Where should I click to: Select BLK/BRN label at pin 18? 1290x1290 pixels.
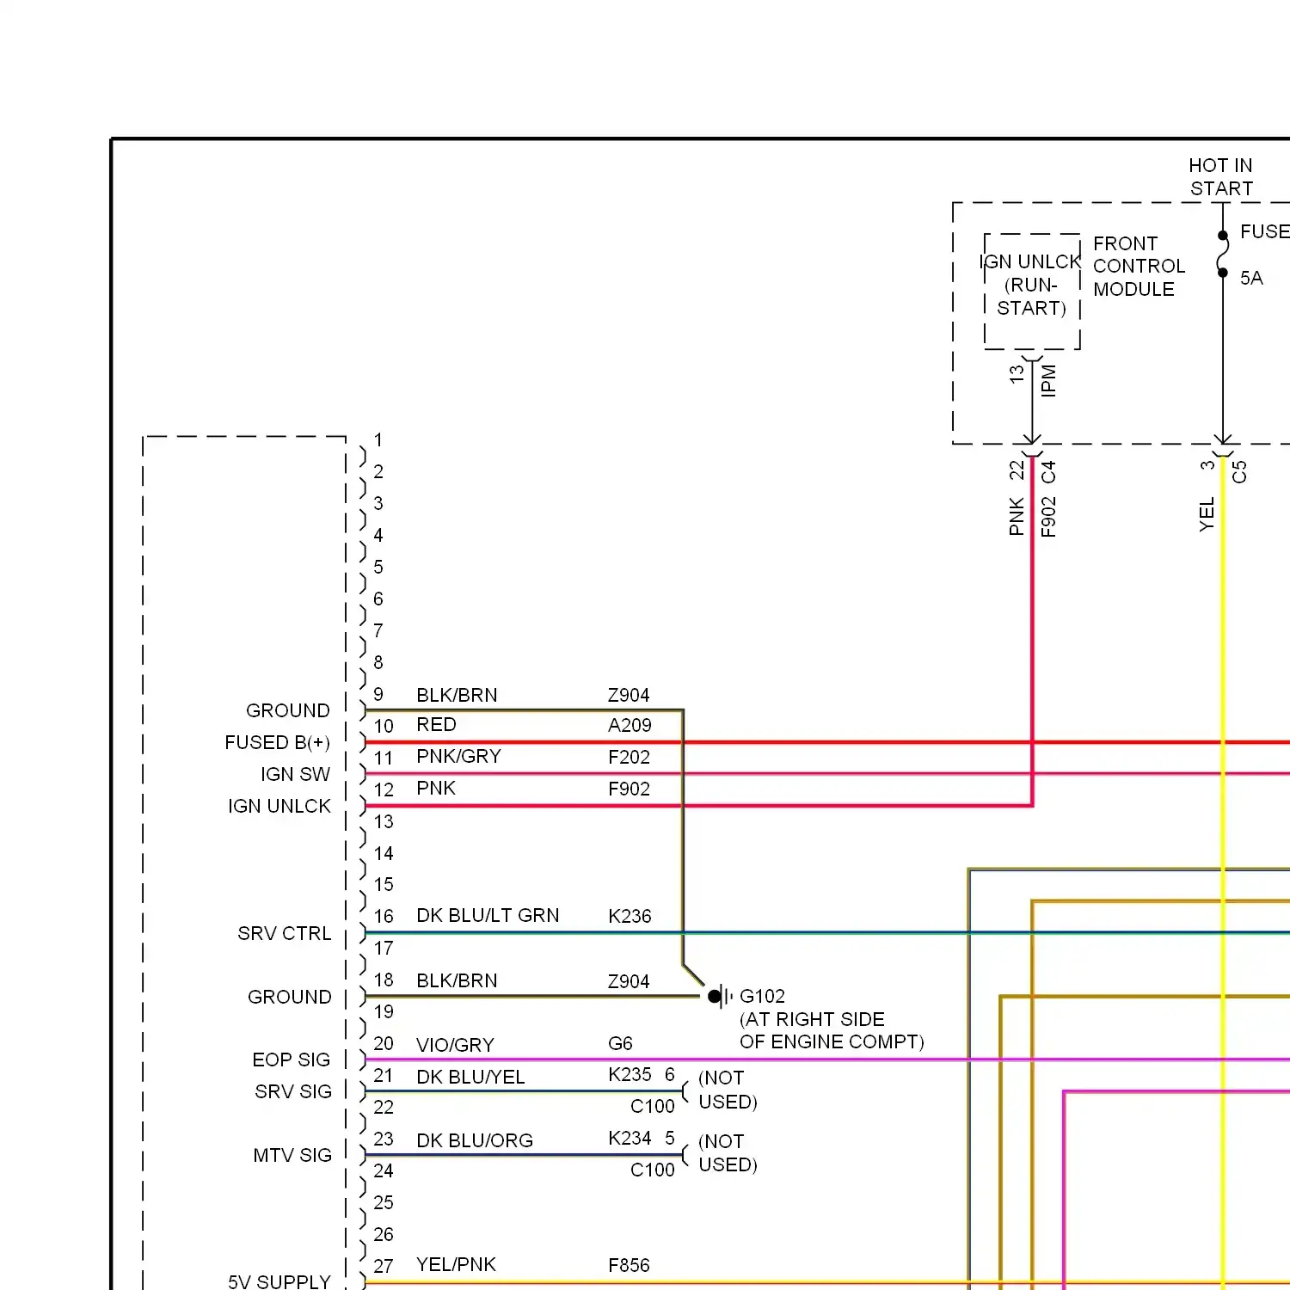pos(457,981)
